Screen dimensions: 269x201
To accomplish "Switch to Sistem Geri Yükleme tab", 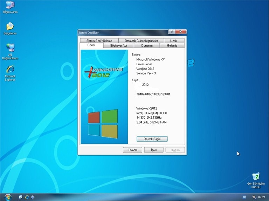I will [99, 41].
